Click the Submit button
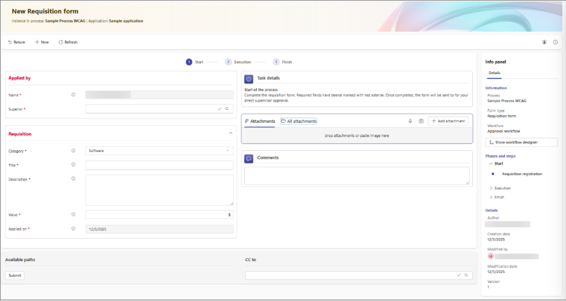 click(x=15, y=275)
